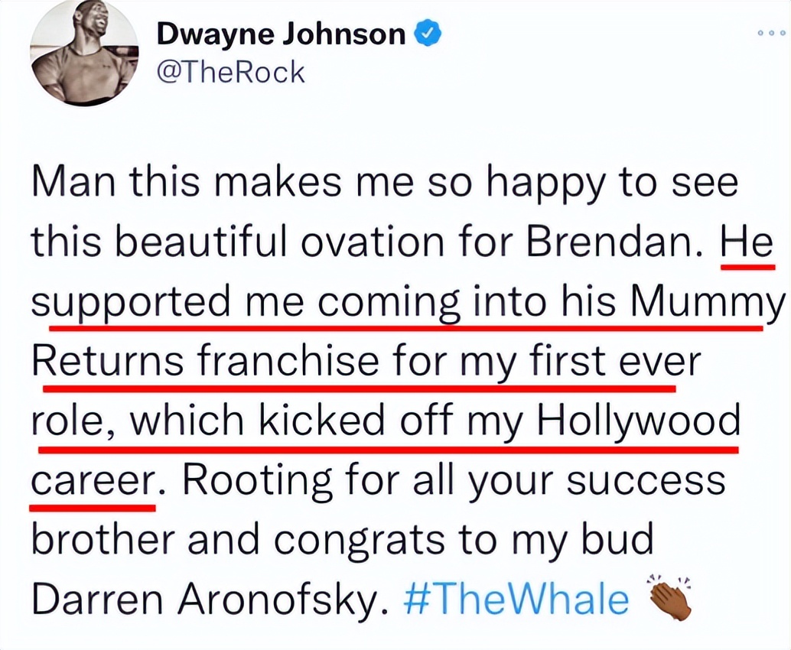791x650 pixels.
Task: Follow the #TheWhale hashtag link
Action: click(x=516, y=600)
